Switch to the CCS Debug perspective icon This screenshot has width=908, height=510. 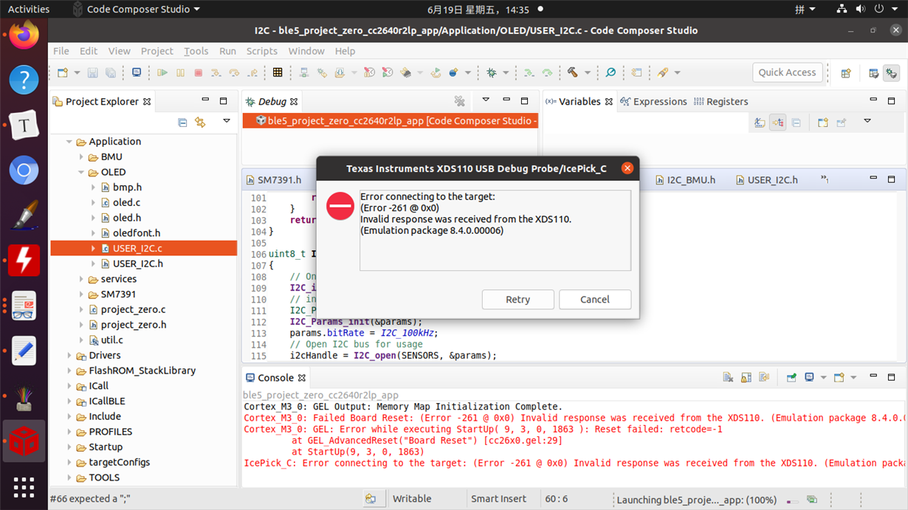(892, 73)
